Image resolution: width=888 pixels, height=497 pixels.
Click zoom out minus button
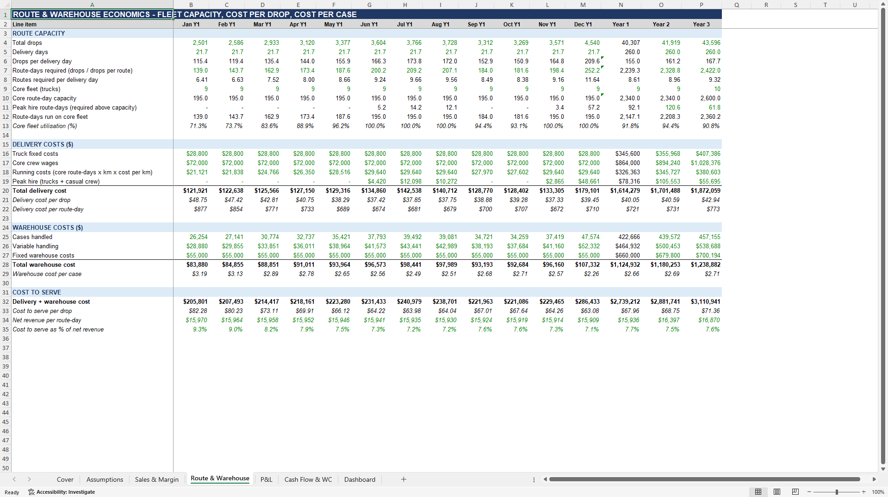(x=809, y=492)
